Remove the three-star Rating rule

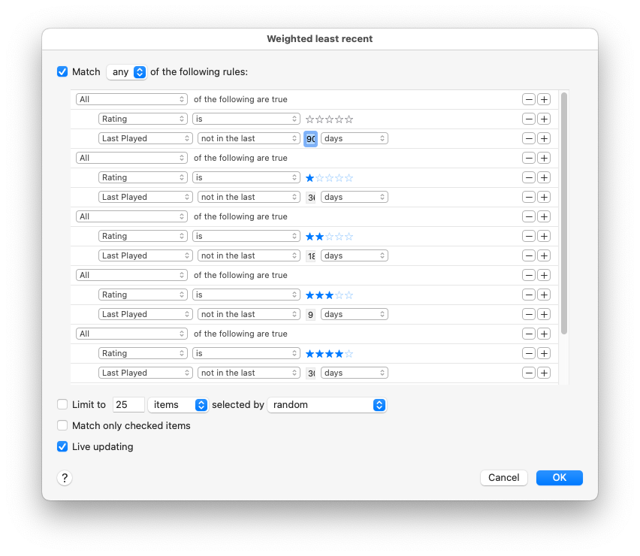pyautogui.click(x=529, y=295)
